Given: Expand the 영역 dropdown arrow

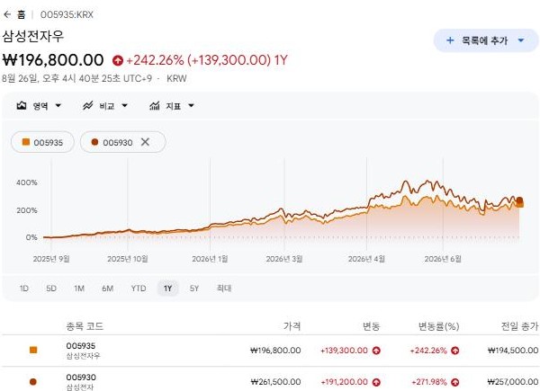Looking at the screenshot, I should point(58,105).
